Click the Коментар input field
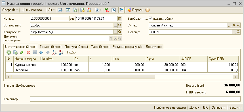 (x=135, y=99)
